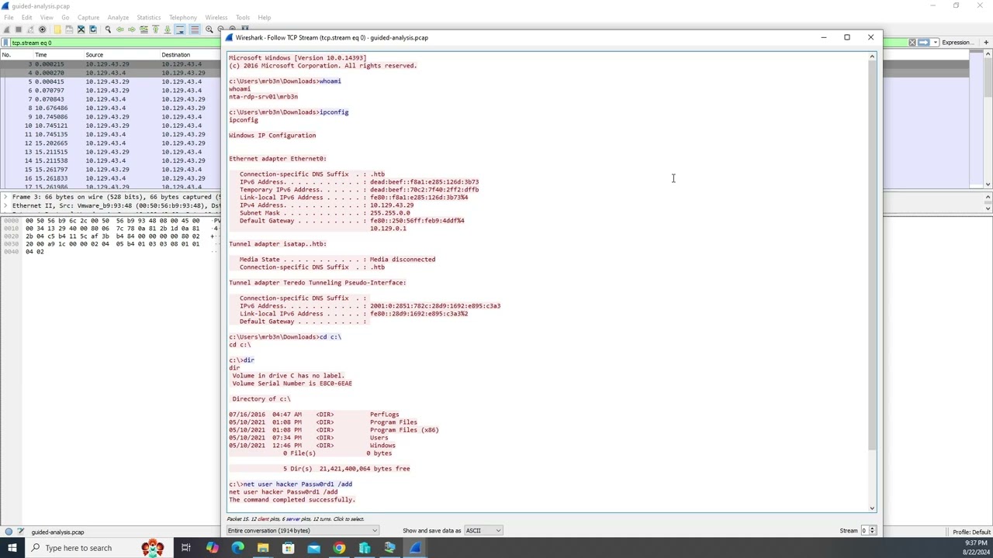Open the File menu
Viewport: 993px width, 558px height.
9,17
